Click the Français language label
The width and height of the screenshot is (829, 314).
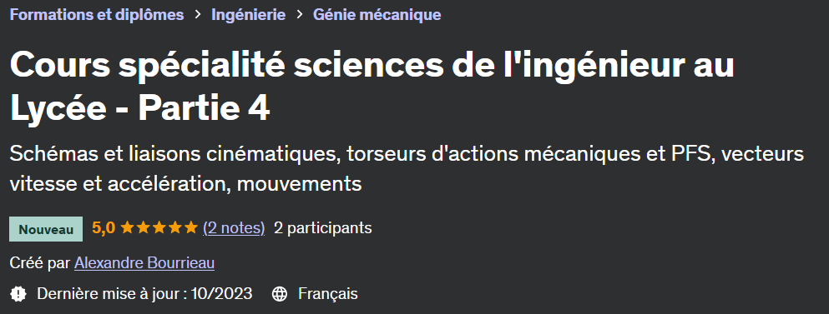(328, 293)
